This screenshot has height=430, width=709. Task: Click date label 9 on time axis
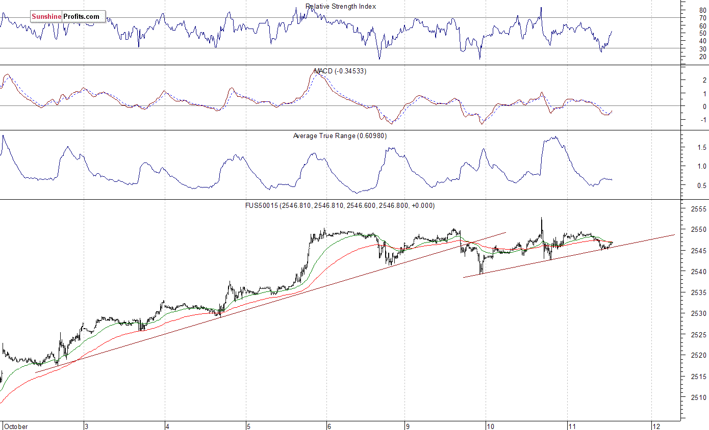[407, 426]
